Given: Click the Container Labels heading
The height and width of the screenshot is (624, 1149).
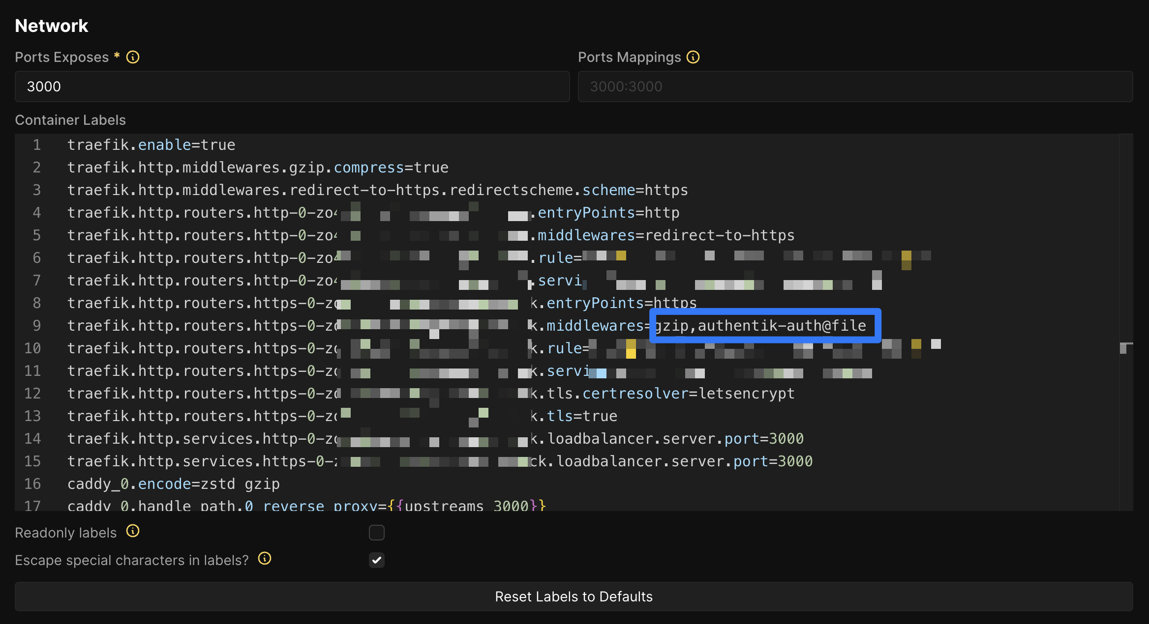Looking at the screenshot, I should (x=70, y=120).
